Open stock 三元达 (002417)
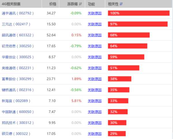Image resolution: width=173 pixels, height=139 pixels. (16, 24)
